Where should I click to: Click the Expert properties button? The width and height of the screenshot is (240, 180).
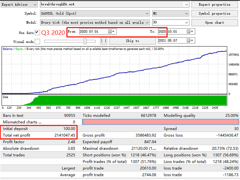pyautogui.click(x=214, y=4)
